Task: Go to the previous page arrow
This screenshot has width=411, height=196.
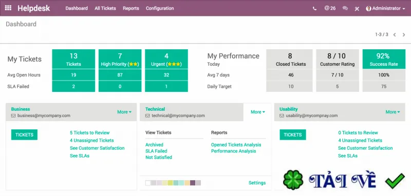Action: tap(395, 34)
